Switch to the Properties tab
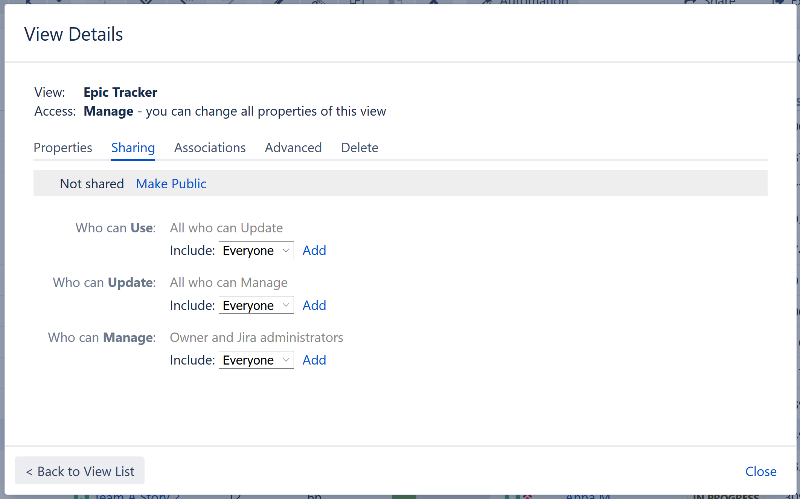The width and height of the screenshot is (800, 499). tap(62, 148)
